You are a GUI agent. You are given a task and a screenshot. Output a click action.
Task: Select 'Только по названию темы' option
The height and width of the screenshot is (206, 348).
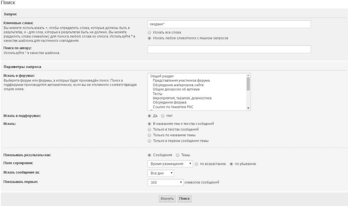coord(149,135)
